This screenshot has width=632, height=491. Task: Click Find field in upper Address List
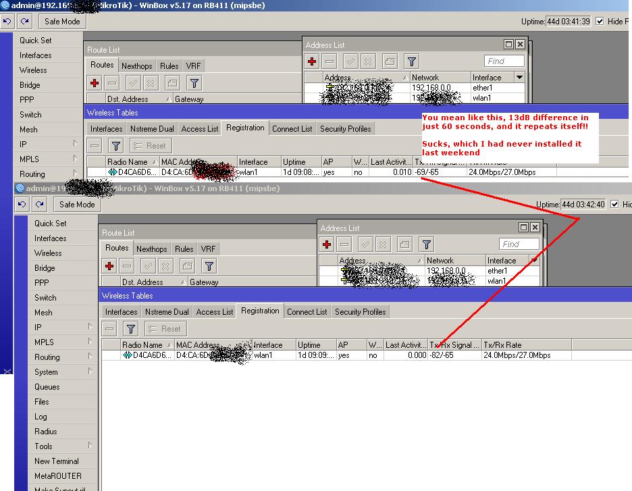pyautogui.click(x=504, y=61)
